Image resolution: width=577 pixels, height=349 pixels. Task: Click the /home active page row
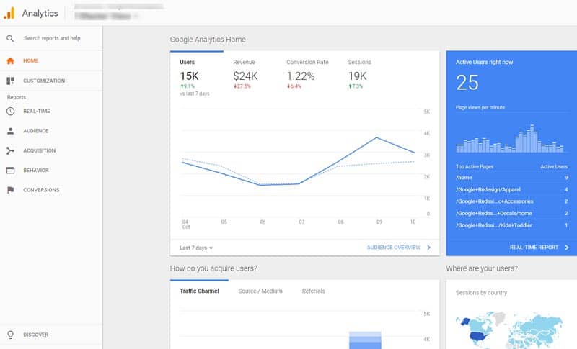511,178
